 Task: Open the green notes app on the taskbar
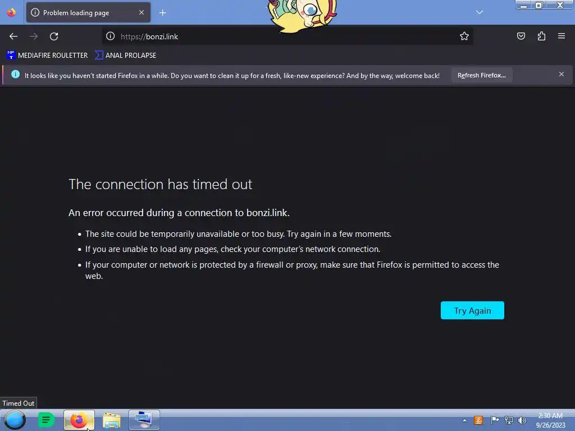[x=46, y=420]
